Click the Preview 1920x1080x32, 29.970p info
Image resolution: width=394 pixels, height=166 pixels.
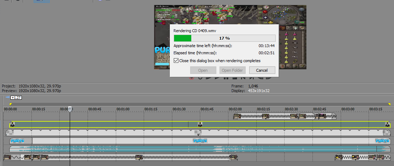(x=31, y=91)
